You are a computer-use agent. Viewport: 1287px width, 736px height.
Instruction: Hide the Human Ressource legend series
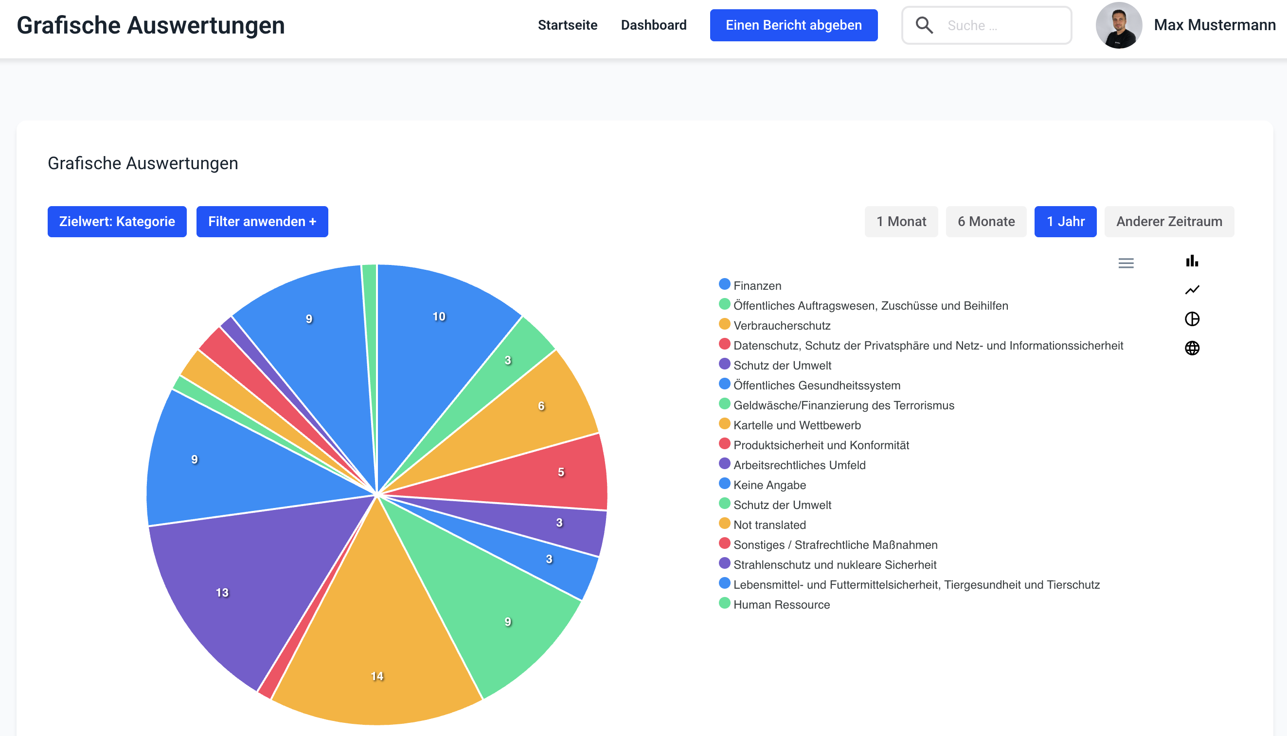click(781, 605)
